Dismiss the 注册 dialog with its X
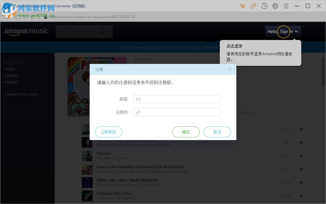This screenshot has height=204, width=326. 229,69
